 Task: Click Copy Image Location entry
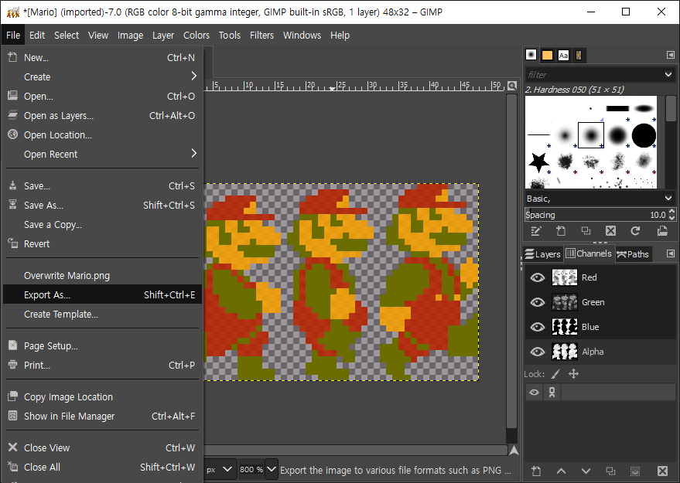point(102,396)
